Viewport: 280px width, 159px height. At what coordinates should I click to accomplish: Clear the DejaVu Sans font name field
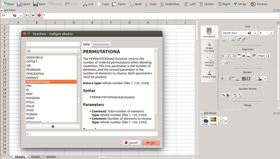249,33
